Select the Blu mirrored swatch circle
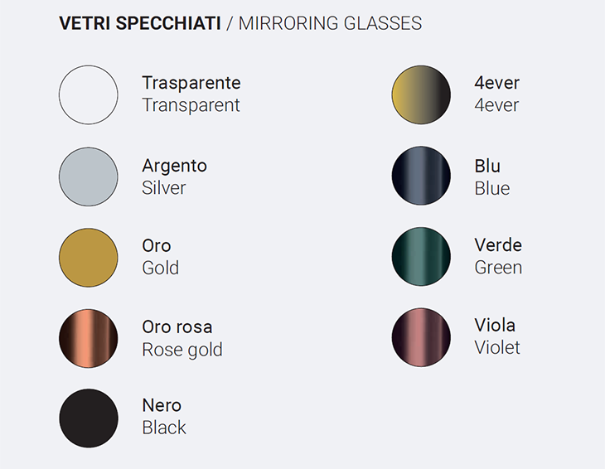 click(421, 176)
